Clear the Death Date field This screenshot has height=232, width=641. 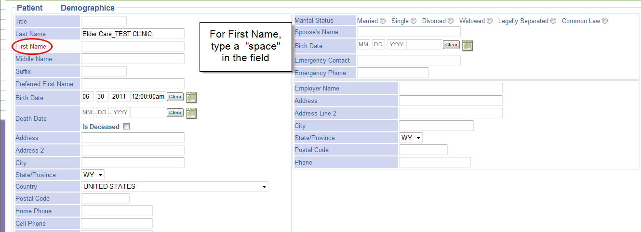[x=175, y=113]
